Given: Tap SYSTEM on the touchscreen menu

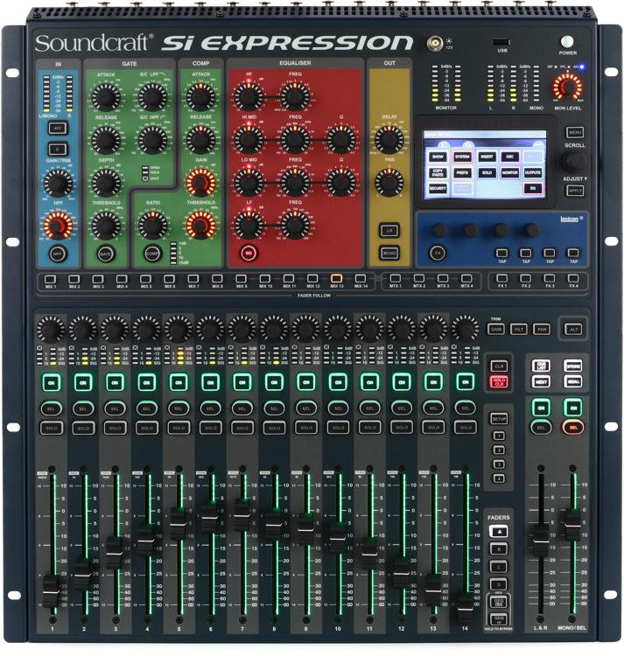Looking at the screenshot, I should 462,157.
